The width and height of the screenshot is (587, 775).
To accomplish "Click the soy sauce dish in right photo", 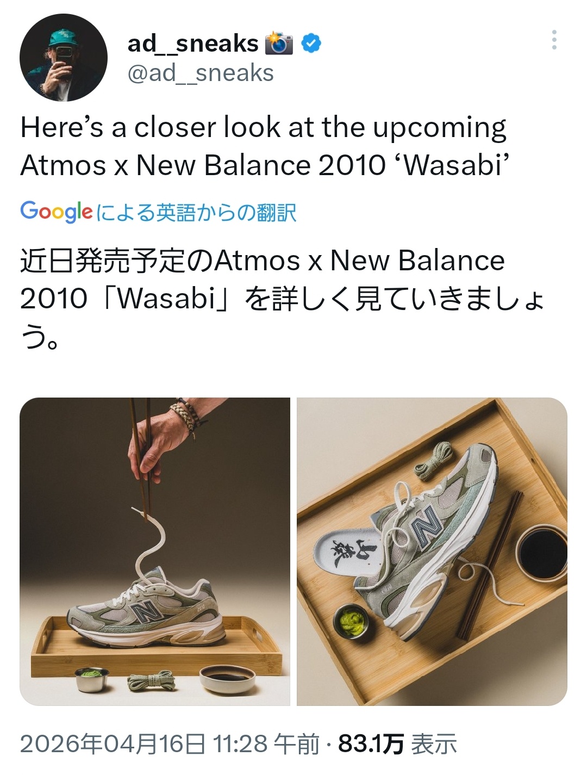I will 541,553.
